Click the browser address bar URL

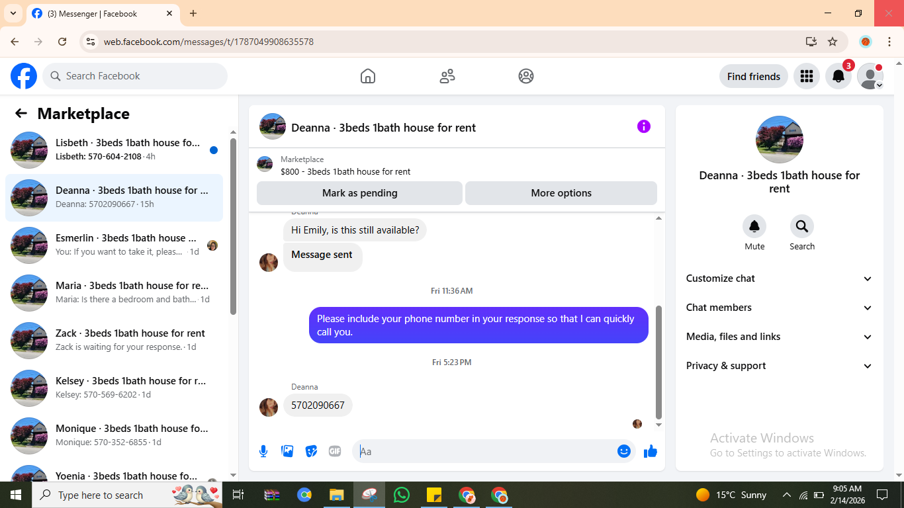click(208, 42)
